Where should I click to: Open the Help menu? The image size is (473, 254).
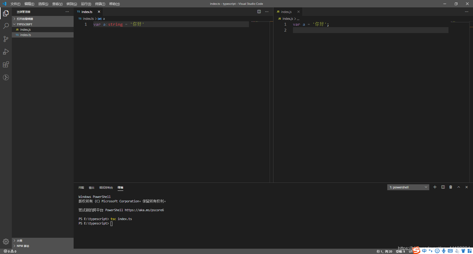114,4
